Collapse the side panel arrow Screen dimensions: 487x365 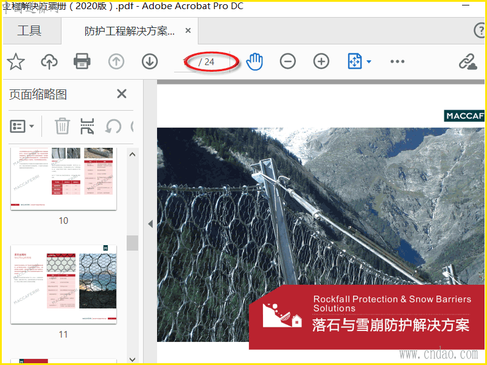[x=150, y=224]
